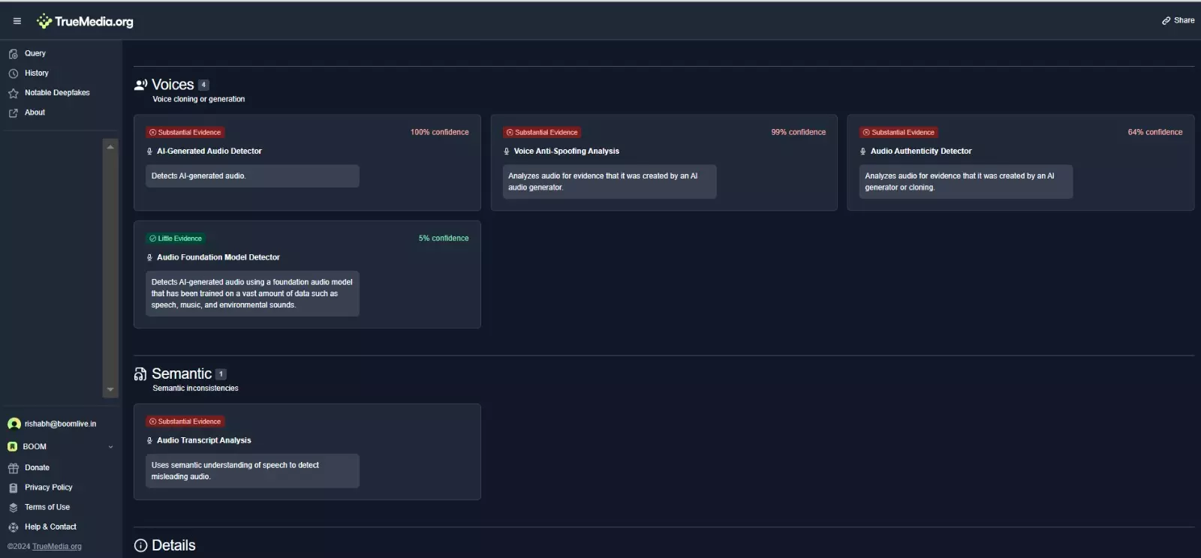Click the Help & Contact icon

coord(13,527)
